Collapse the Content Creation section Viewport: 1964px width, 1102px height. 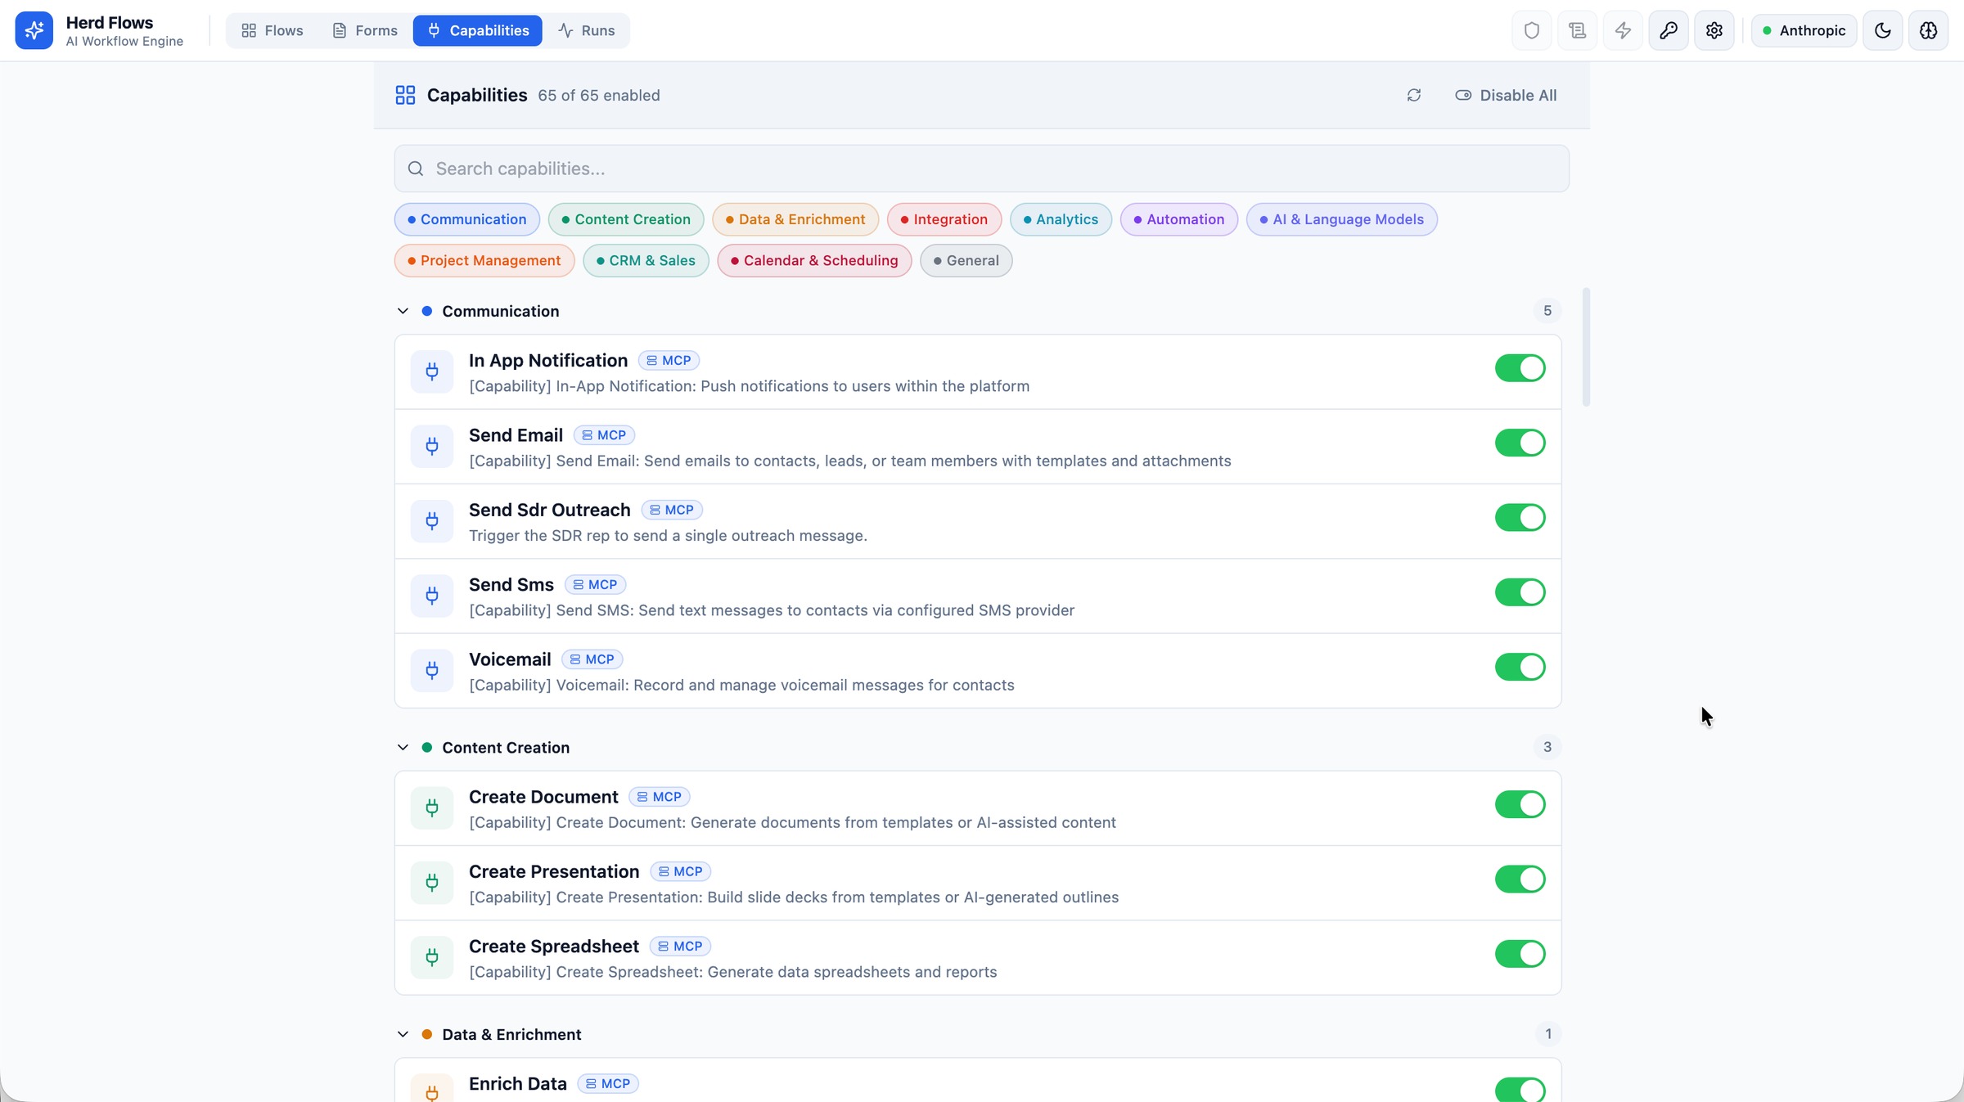coord(403,747)
